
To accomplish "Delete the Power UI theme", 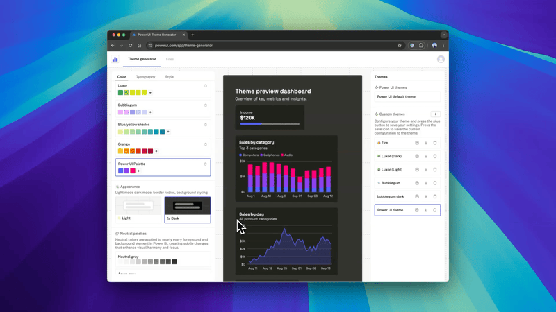I will click(x=435, y=210).
